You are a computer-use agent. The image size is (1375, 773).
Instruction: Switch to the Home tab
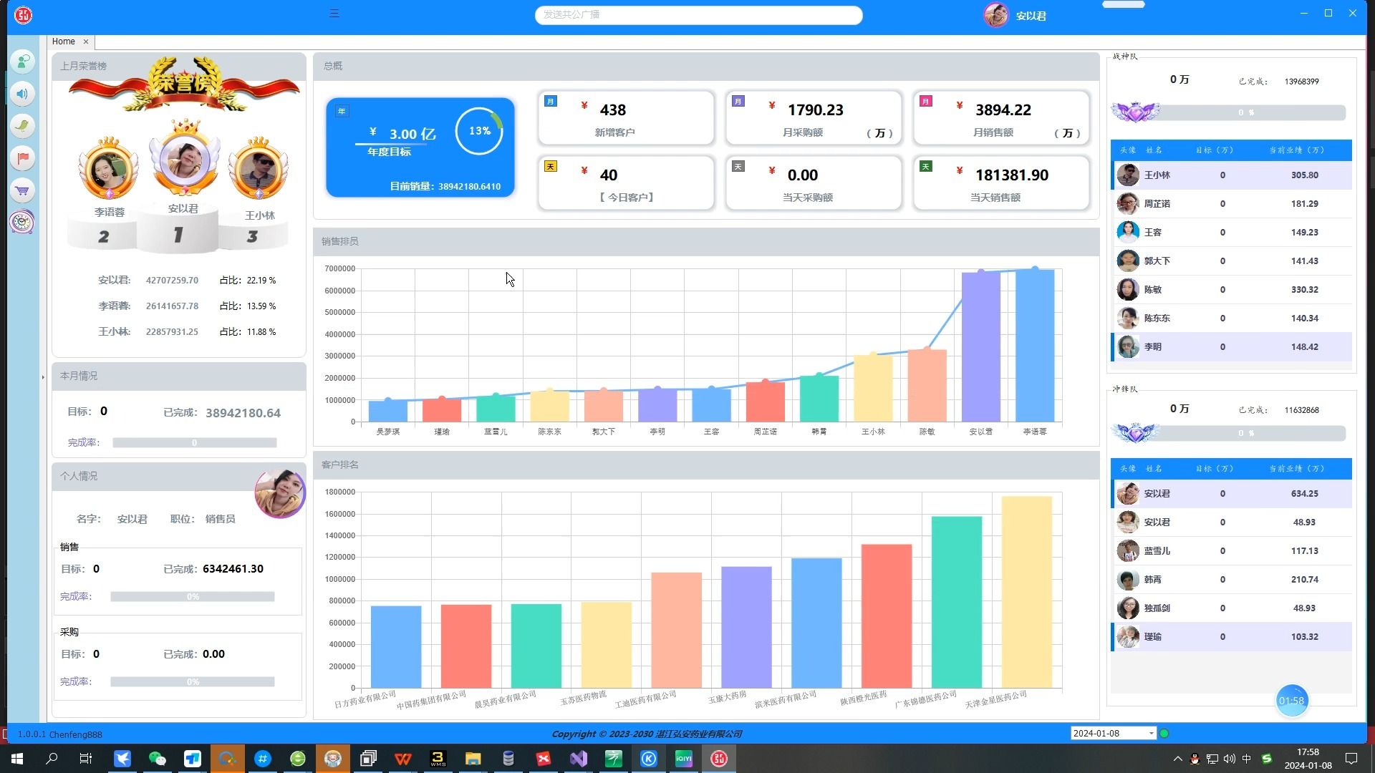[63, 42]
